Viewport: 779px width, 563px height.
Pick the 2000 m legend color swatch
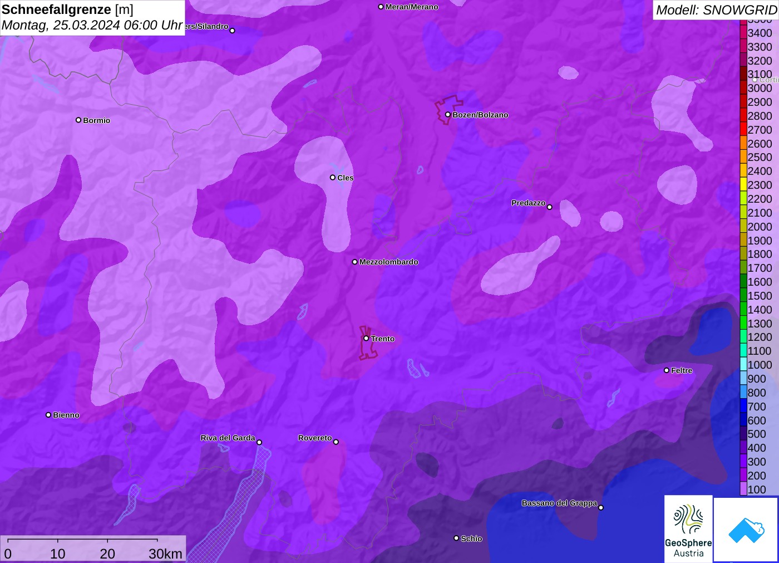(x=743, y=226)
